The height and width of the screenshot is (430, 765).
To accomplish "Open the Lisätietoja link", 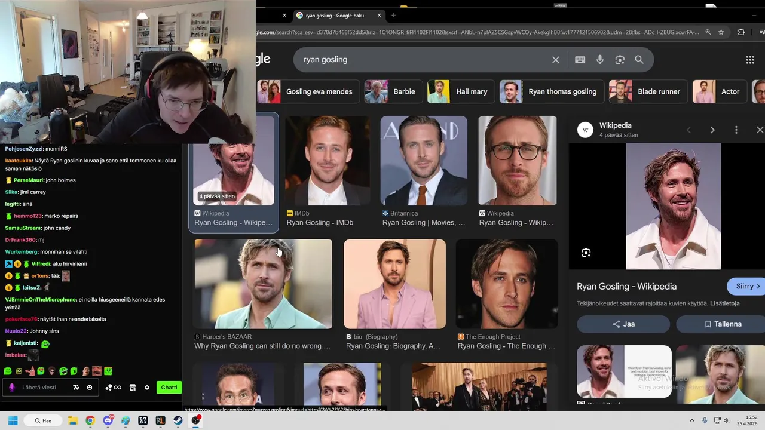I will coord(724,303).
